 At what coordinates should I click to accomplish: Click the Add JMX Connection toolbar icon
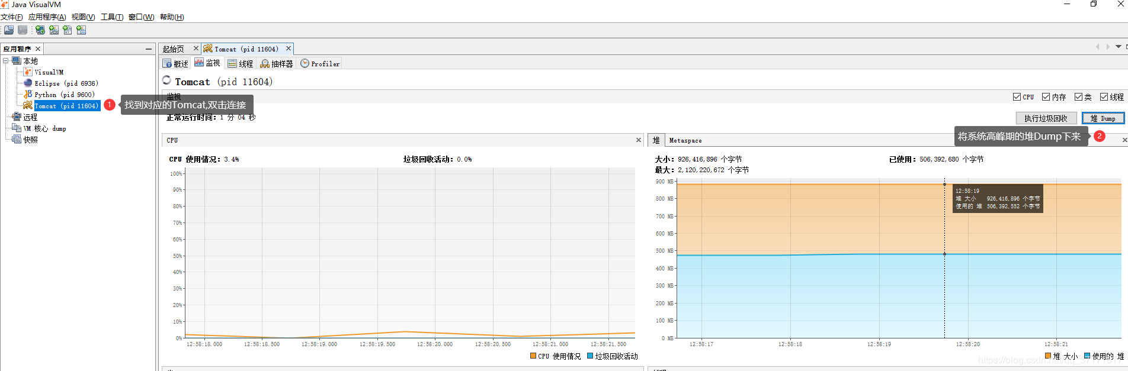53,30
